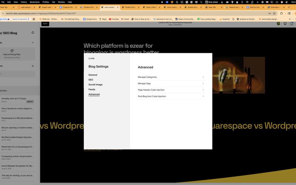Image resolution: width=296 pixels, height=185 pixels.
Task: Open Gmail from the bookmarks bar
Action: pos(125,19)
